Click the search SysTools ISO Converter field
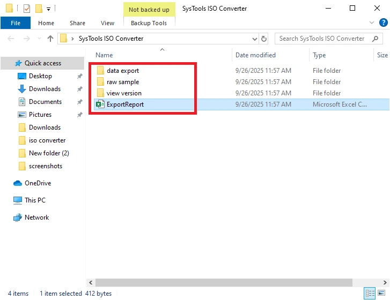 (328, 39)
